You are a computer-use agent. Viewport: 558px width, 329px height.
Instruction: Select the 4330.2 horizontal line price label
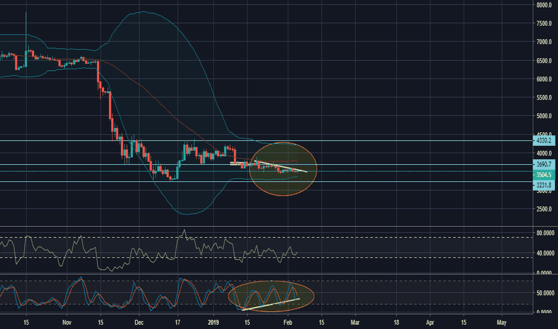pyautogui.click(x=544, y=141)
